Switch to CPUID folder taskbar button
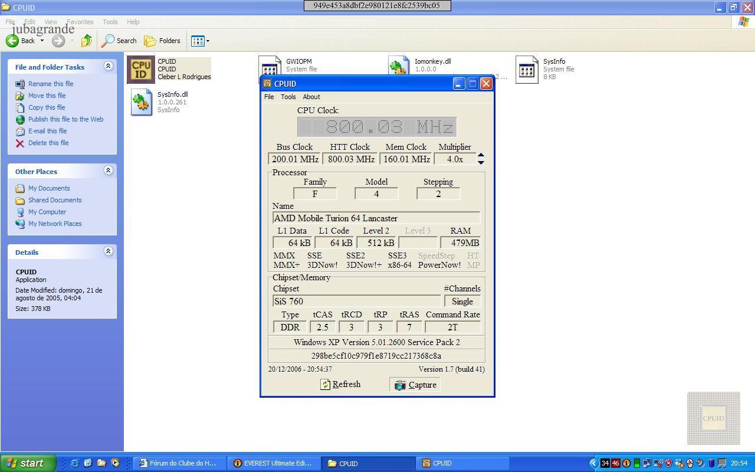 (369, 463)
